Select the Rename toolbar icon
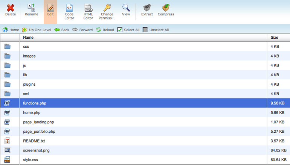Image resolution: width=290 pixels, height=165 pixels. point(31,8)
